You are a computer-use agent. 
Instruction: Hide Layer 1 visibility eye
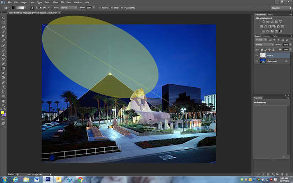pyautogui.click(x=256, y=55)
